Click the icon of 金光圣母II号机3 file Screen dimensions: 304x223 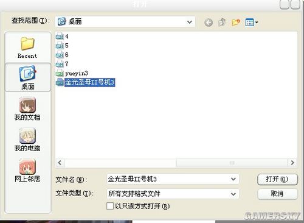tap(60, 82)
